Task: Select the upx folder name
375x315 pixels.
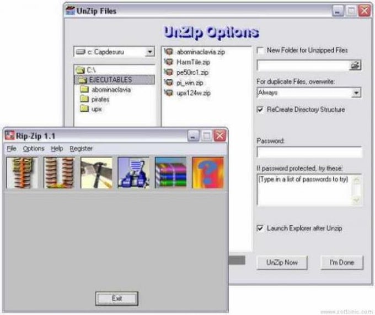Action: 97,109
